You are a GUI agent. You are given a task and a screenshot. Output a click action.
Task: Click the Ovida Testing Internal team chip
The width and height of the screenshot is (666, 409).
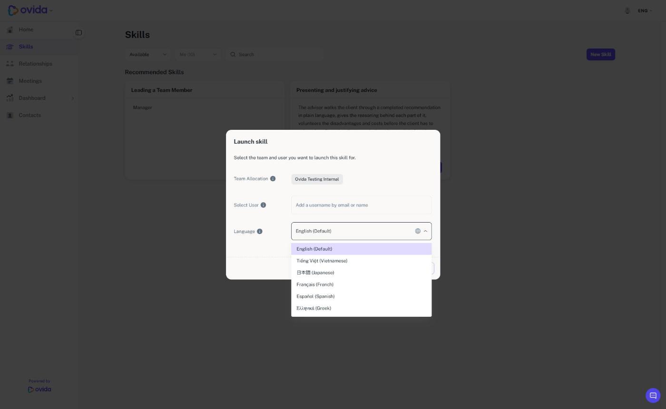click(317, 179)
